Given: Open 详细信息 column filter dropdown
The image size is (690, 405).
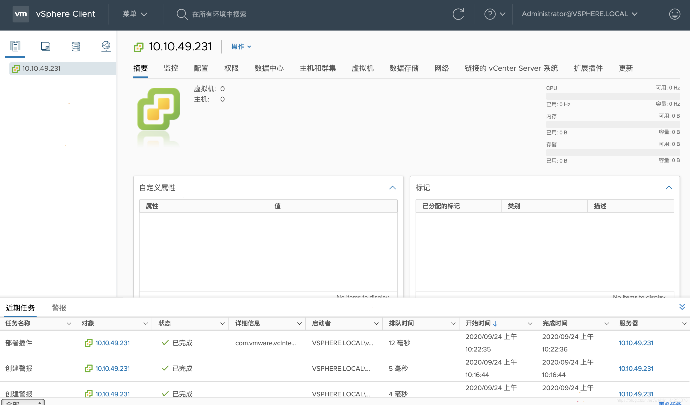Looking at the screenshot, I should coord(299,324).
